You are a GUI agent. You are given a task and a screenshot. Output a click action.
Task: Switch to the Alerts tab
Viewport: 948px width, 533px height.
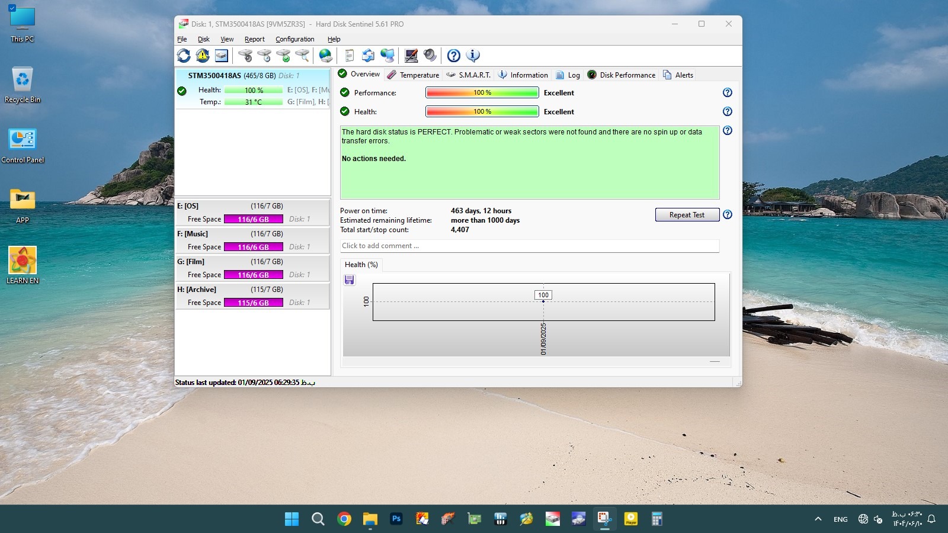(x=678, y=75)
